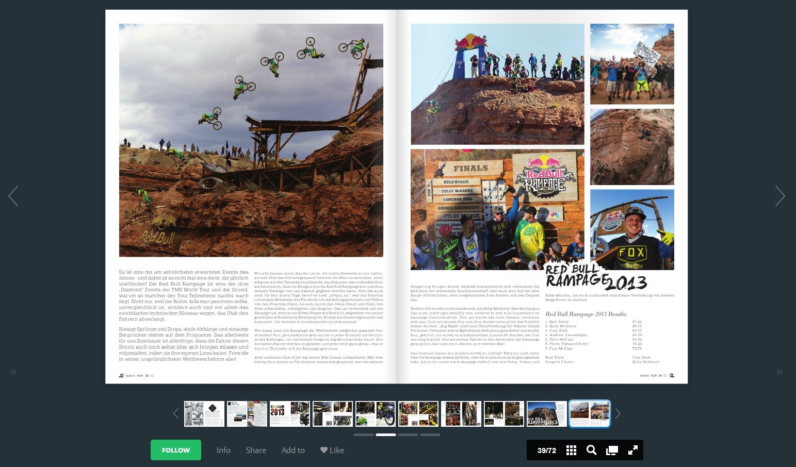Jump to the last page of the publication
Screen dimensions: 796x467
779,372
